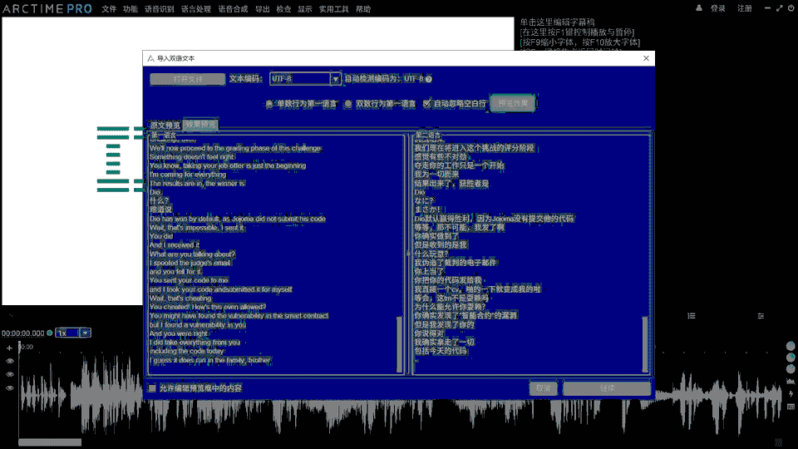
Task: Open the 1x playback speed dropdown
Action: 85,333
